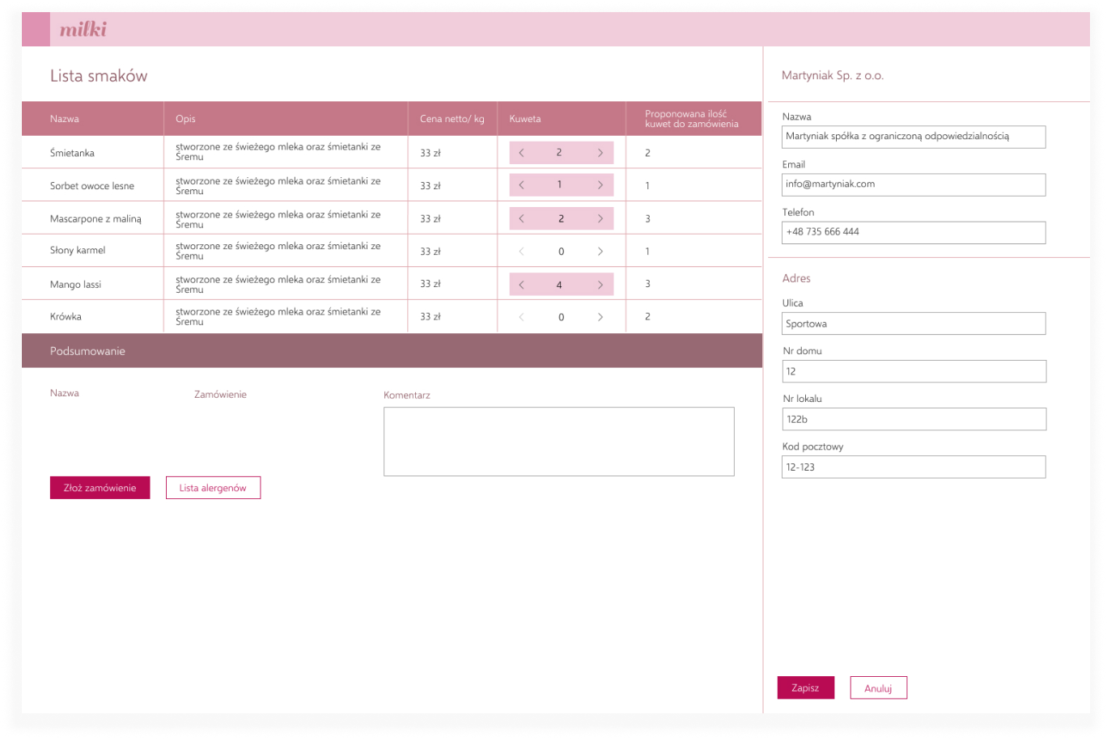This screenshot has width=1107, height=740.
Task: Click the pink square menu icon top-left
Action: click(36, 30)
